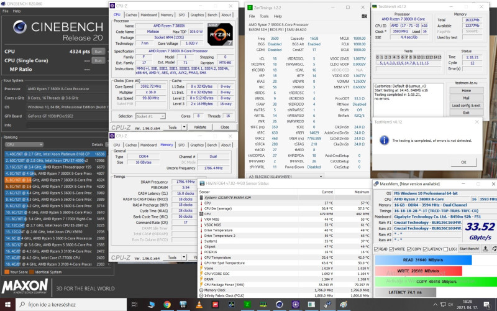Switch to Cinebench via its taskbar icon

pyautogui.click(x=279, y=304)
